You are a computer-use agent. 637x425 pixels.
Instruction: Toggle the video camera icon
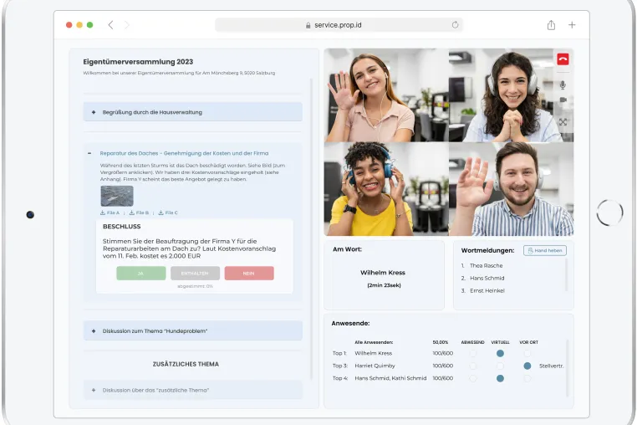coord(563,100)
